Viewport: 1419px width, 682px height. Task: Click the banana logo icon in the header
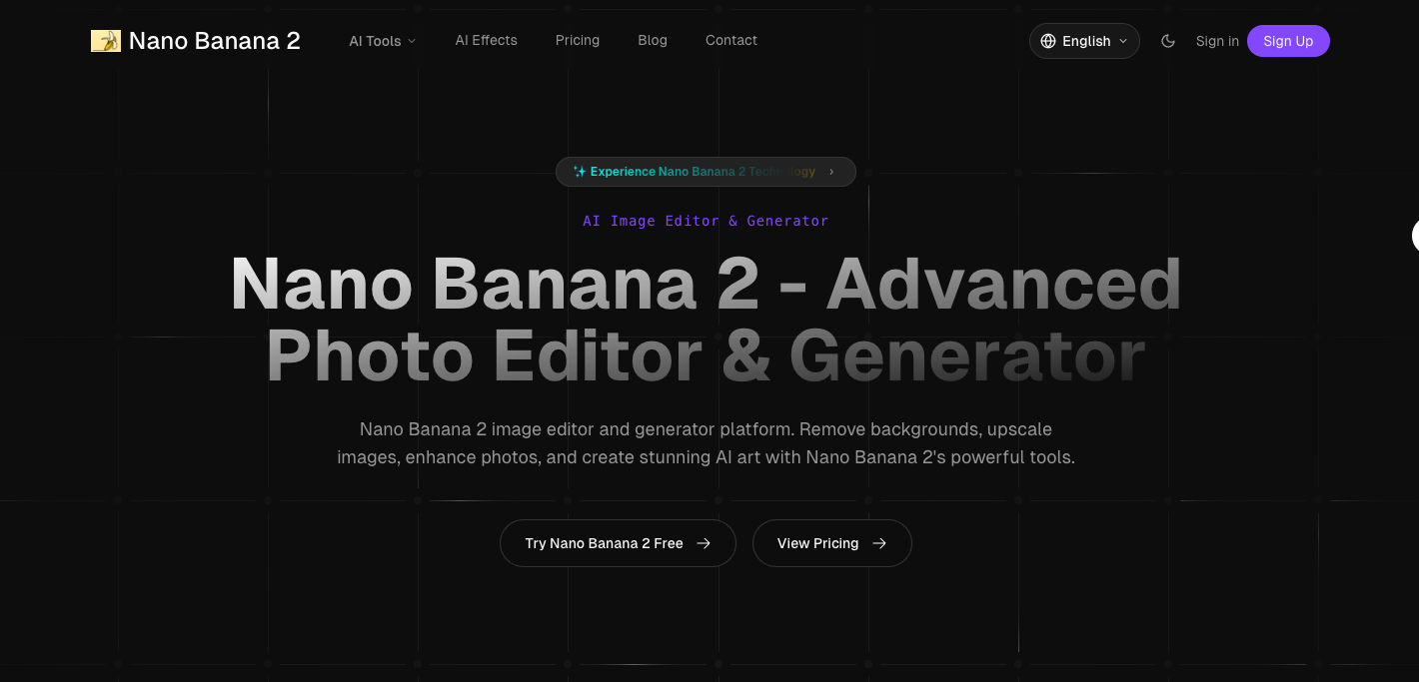(105, 41)
